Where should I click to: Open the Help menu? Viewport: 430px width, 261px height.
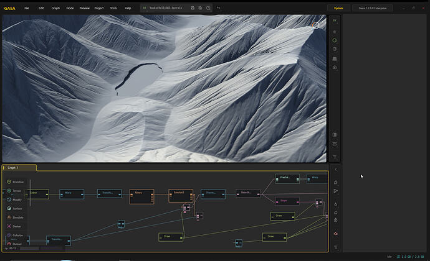pyautogui.click(x=128, y=8)
